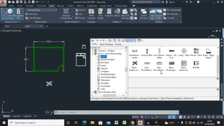Toggle the Layout Tabs button

[x=159, y=14]
